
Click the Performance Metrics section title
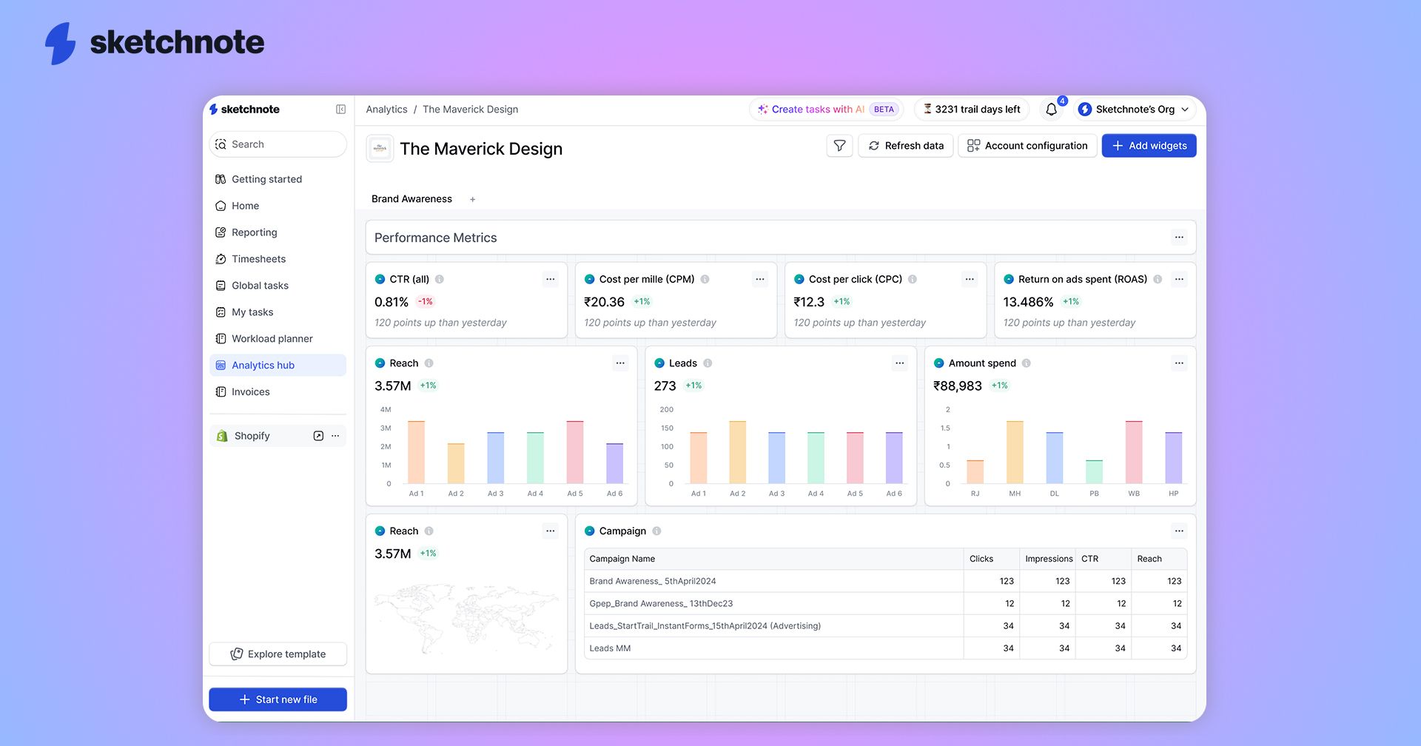tap(435, 238)
